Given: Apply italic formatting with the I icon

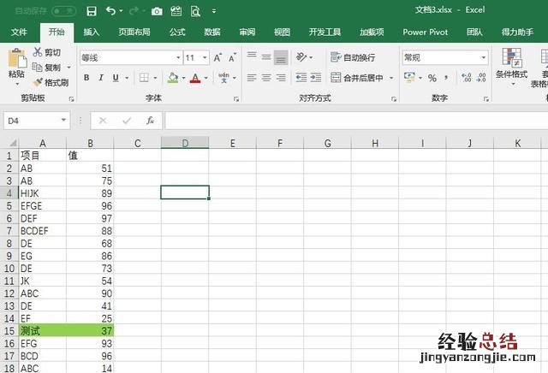Looking at the screenshot, I should coord(103,78).
